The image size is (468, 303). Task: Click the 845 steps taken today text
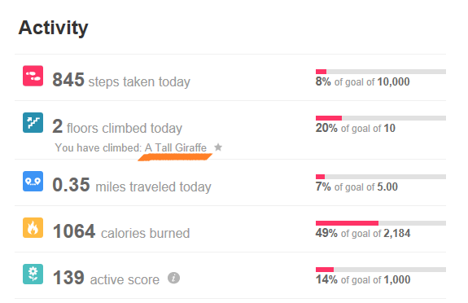click(121, 81)
